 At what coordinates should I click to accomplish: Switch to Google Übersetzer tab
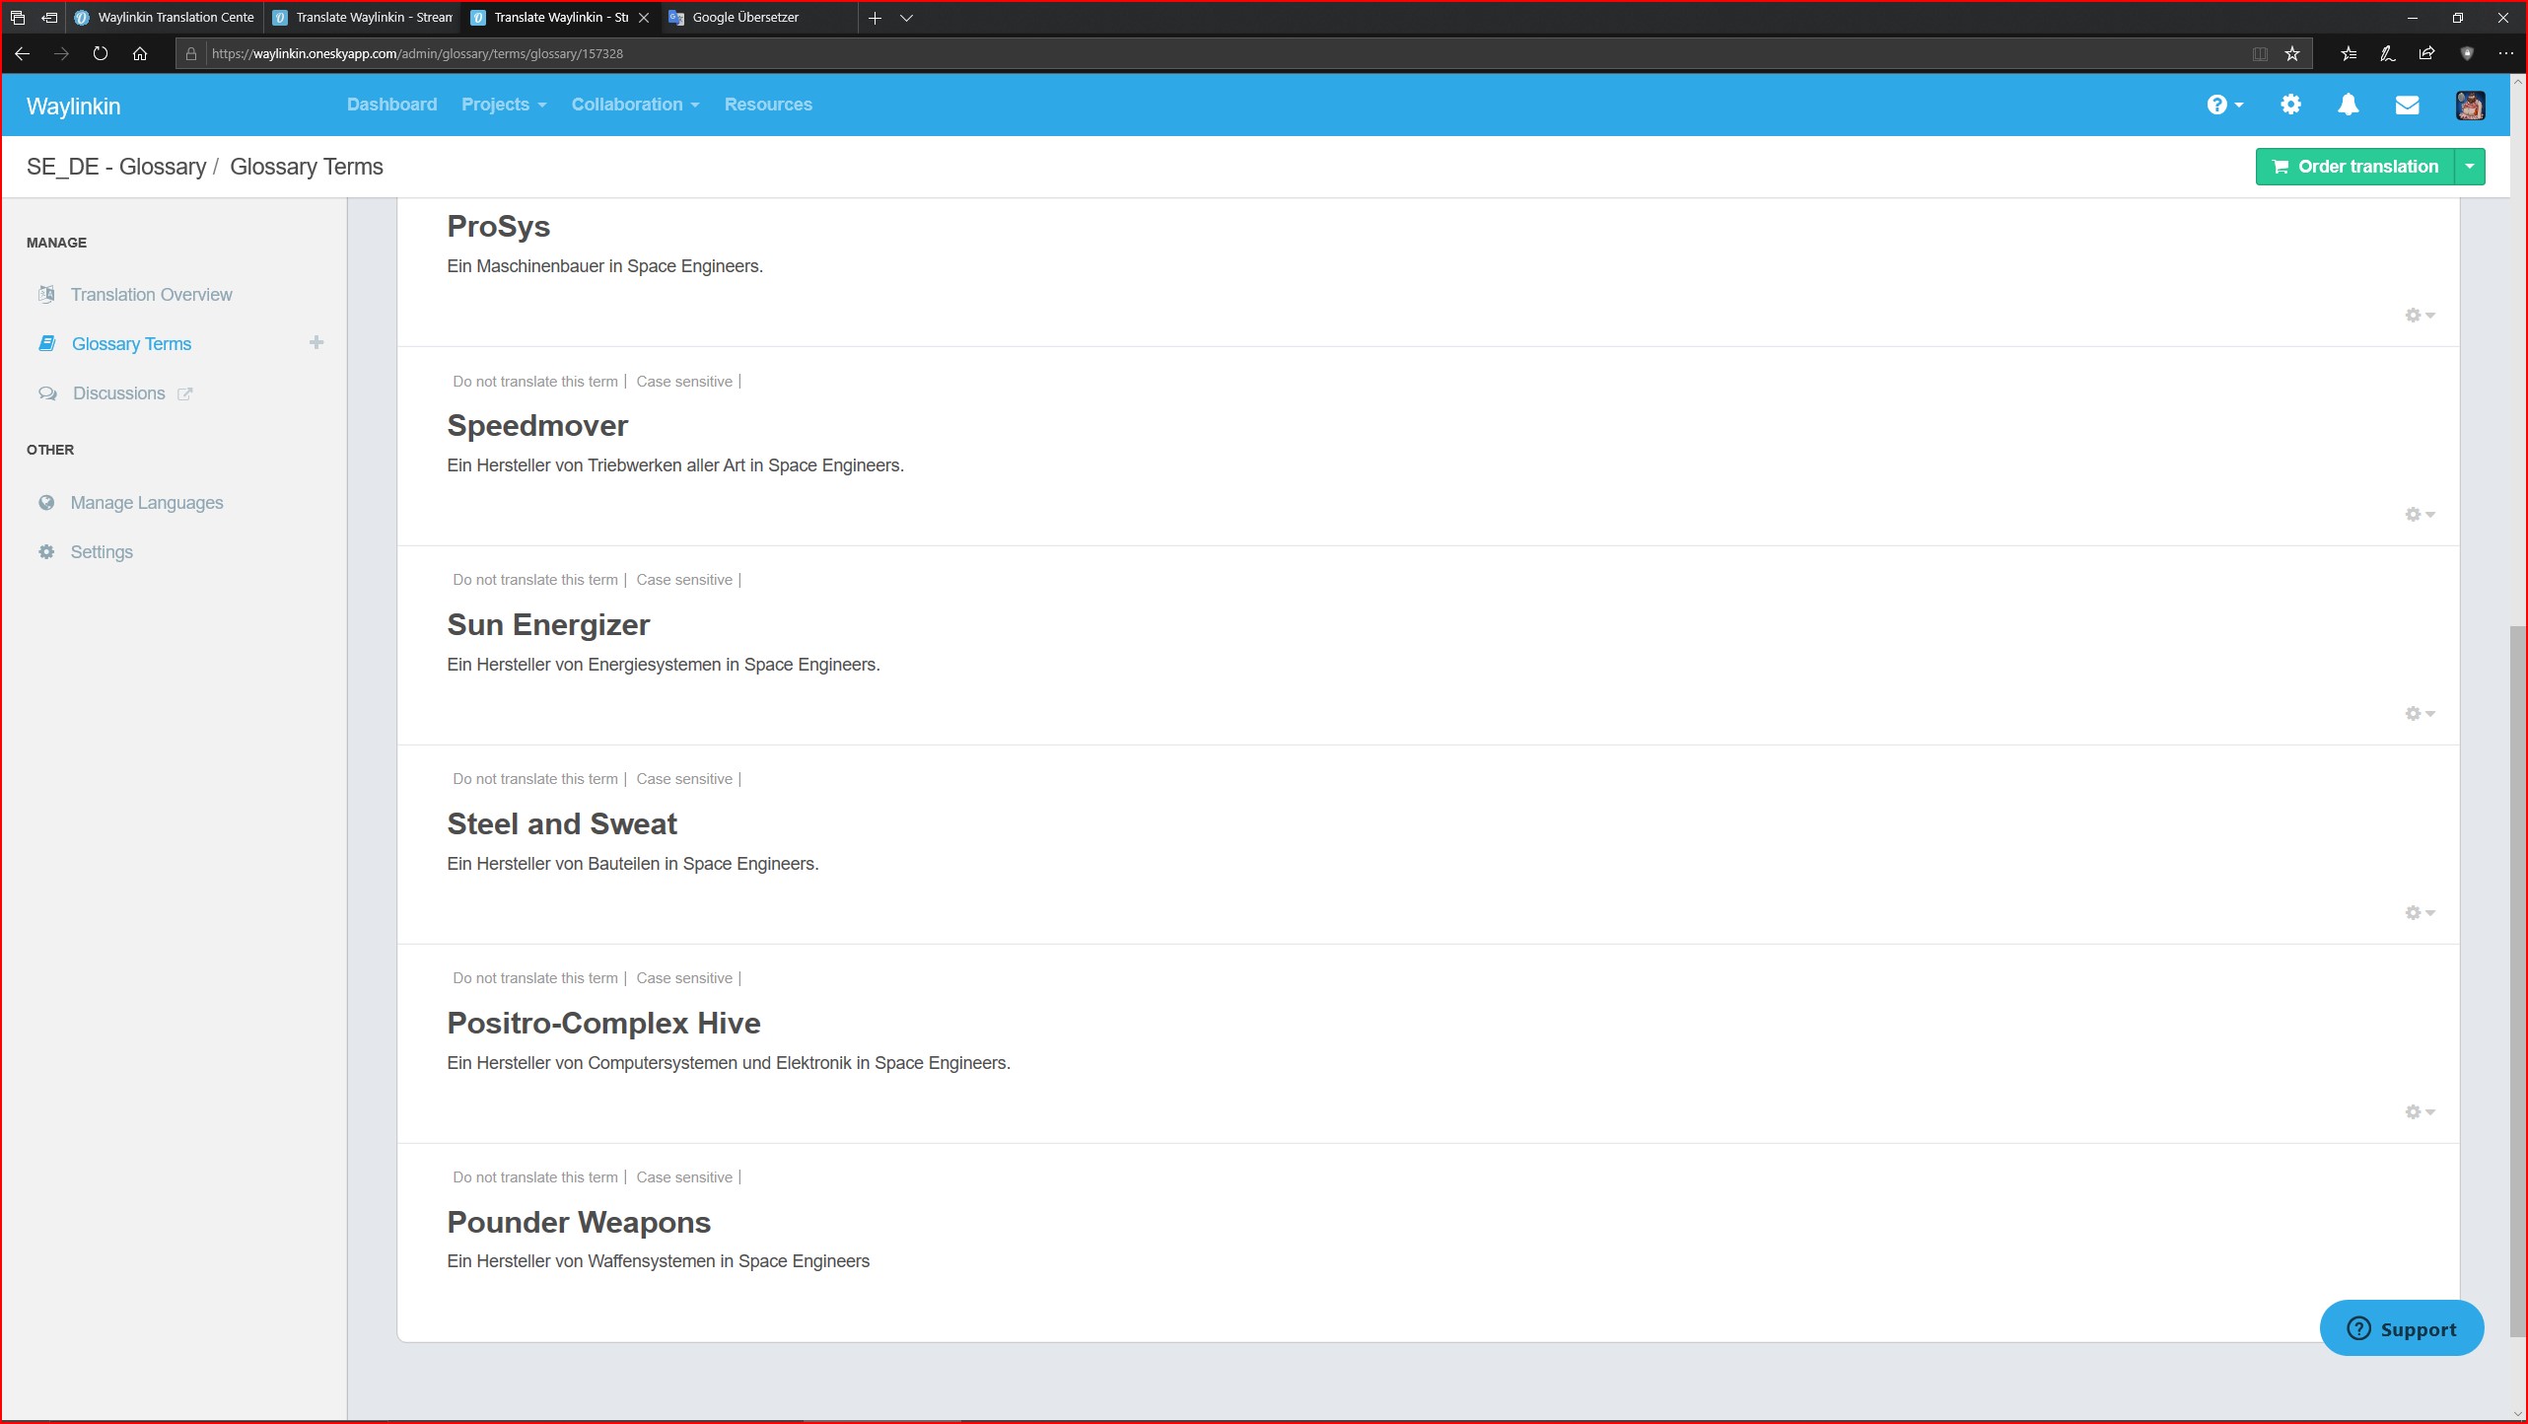pos(745,17)
